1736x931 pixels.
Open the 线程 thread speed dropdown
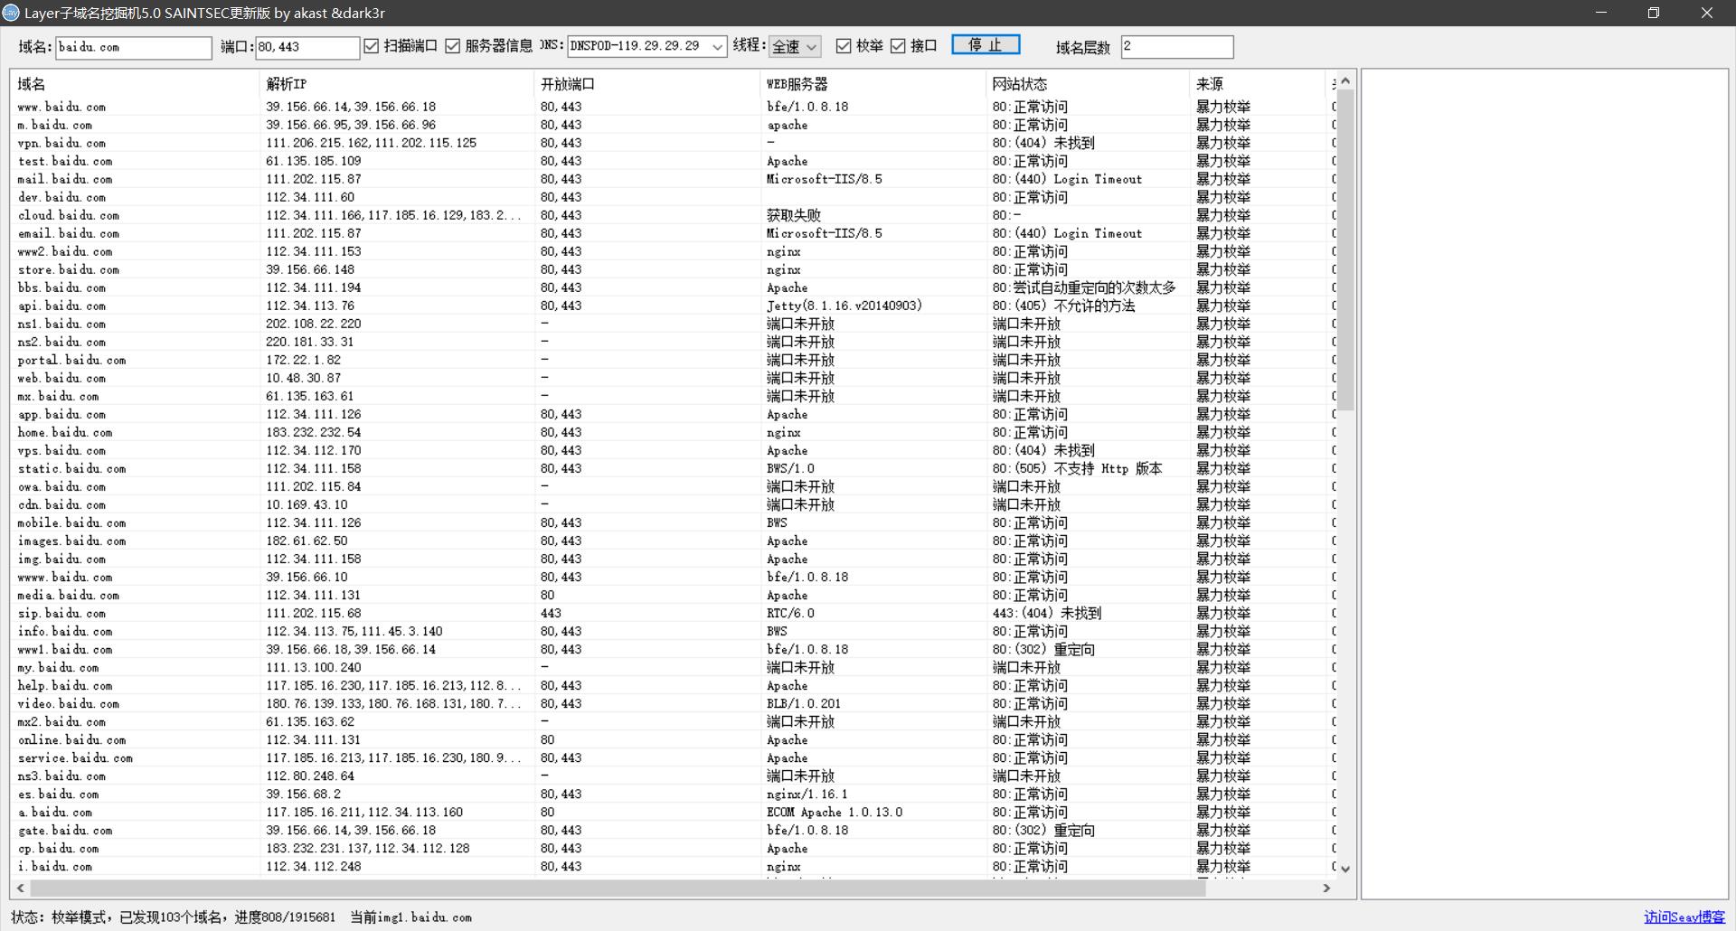[x=794, y=46]
